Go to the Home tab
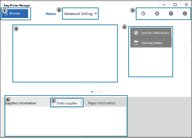This screenshot has width=192, height=139. pyautogui.click(x=51, y=14)
